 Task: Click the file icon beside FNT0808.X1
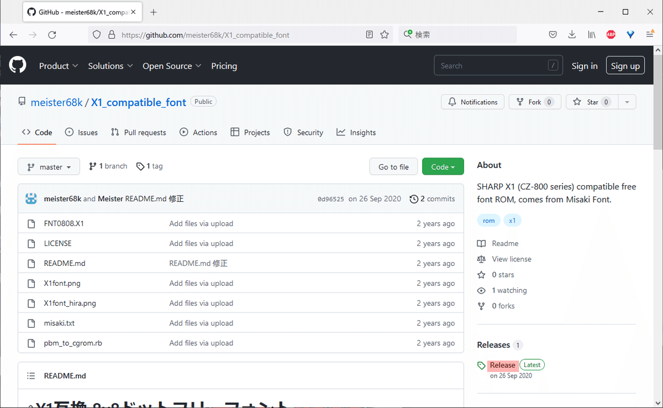pyautogui.click(x=31, y=223)
